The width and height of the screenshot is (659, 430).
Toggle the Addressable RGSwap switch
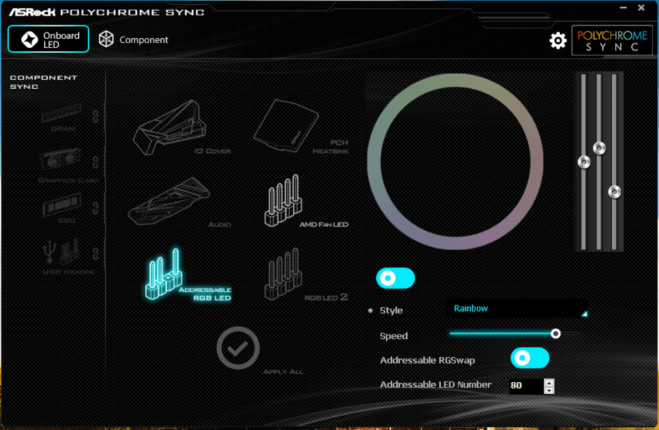[529, 358]
